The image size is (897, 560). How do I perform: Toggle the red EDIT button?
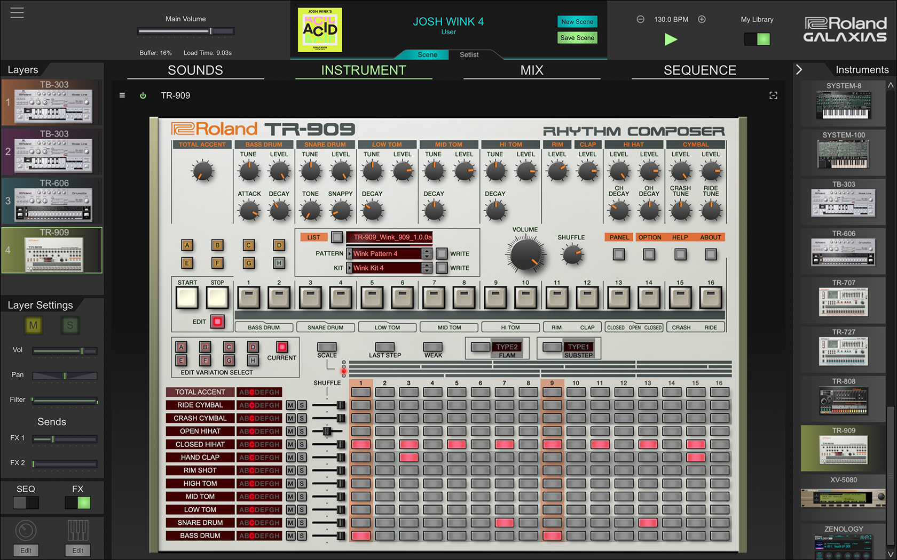[217, 322]
